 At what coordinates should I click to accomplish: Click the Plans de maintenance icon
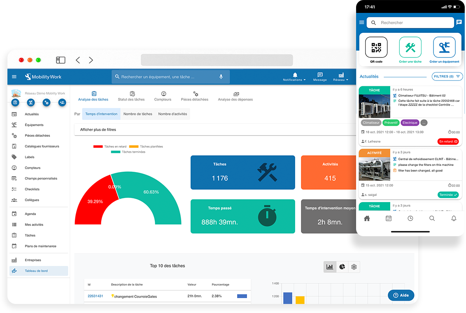14,246
